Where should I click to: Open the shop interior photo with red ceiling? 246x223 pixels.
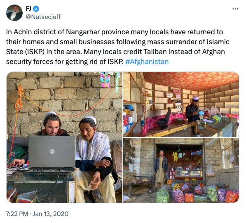(x=181, y=104)
